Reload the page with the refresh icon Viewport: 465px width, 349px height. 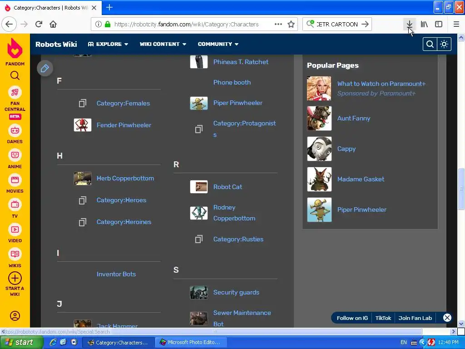tap(39, 24)
